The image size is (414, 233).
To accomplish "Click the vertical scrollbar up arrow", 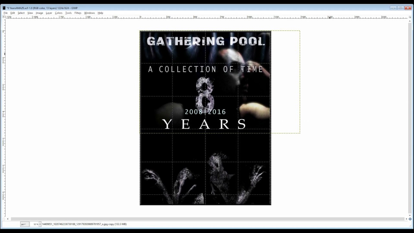I will point(410,21).
